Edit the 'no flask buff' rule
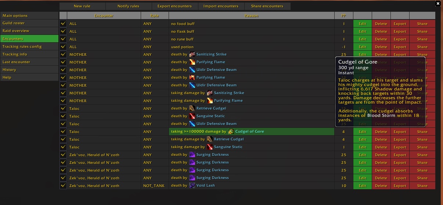443x205 pixels. [x=363, y=32]
